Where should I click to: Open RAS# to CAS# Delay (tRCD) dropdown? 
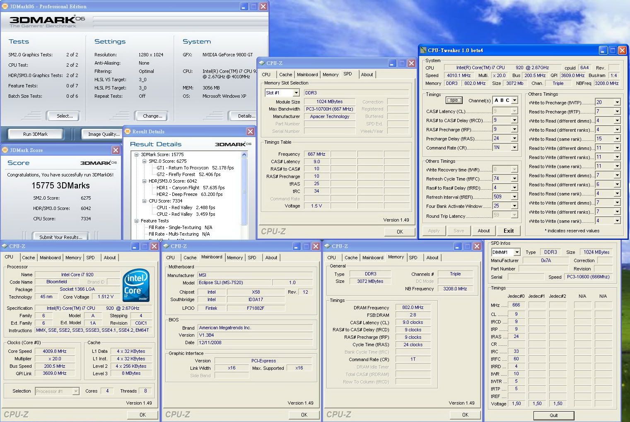(514, 120)
